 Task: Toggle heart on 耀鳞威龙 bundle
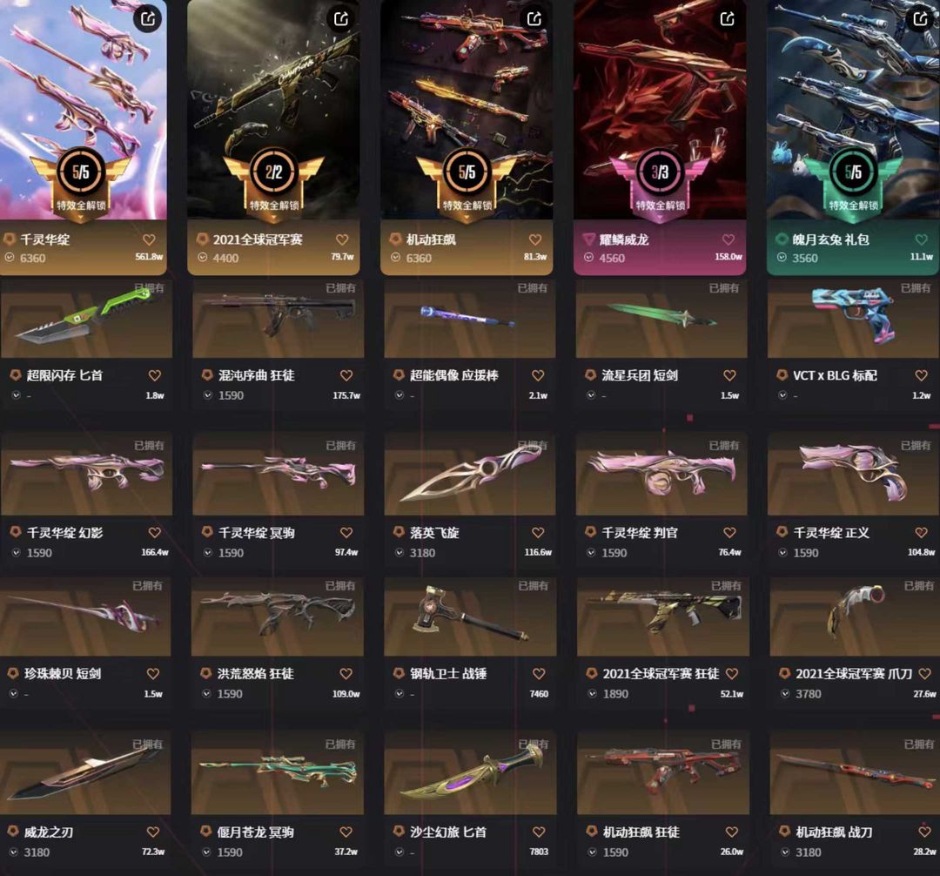click(x=728, y=239)
